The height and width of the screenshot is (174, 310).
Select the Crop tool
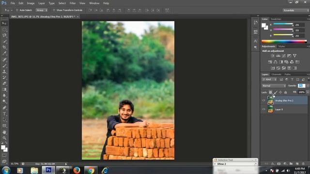pyautogui.click(x=4, y=47)
